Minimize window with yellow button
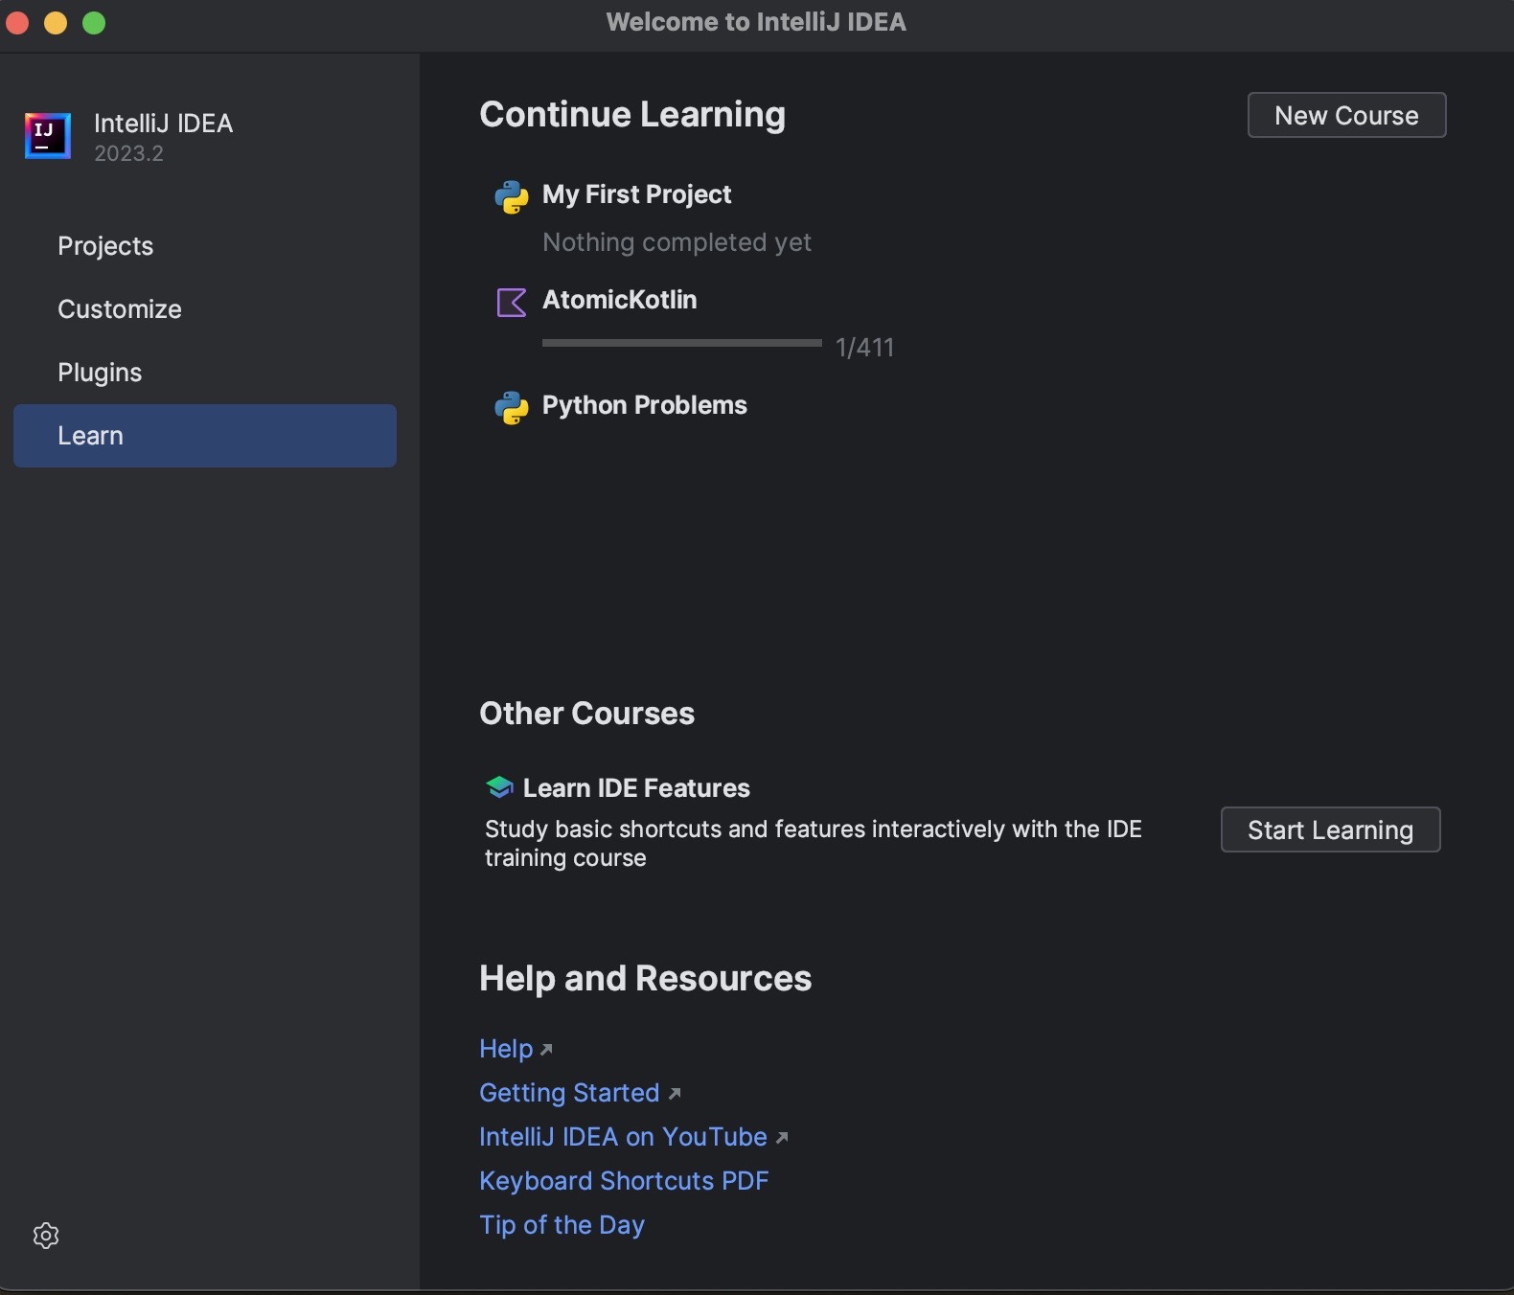This screenshot has height=1295, width=1514. (x=56, y=23)
